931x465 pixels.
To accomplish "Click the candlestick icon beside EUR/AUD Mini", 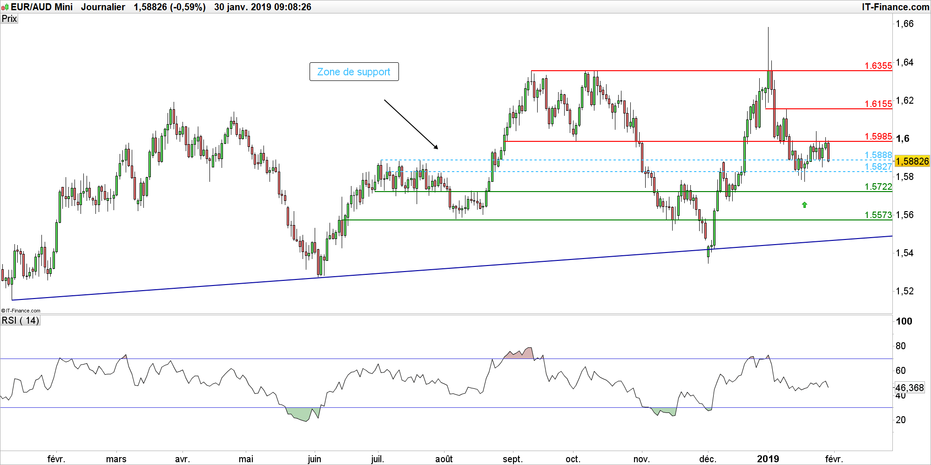I will 5,7.
